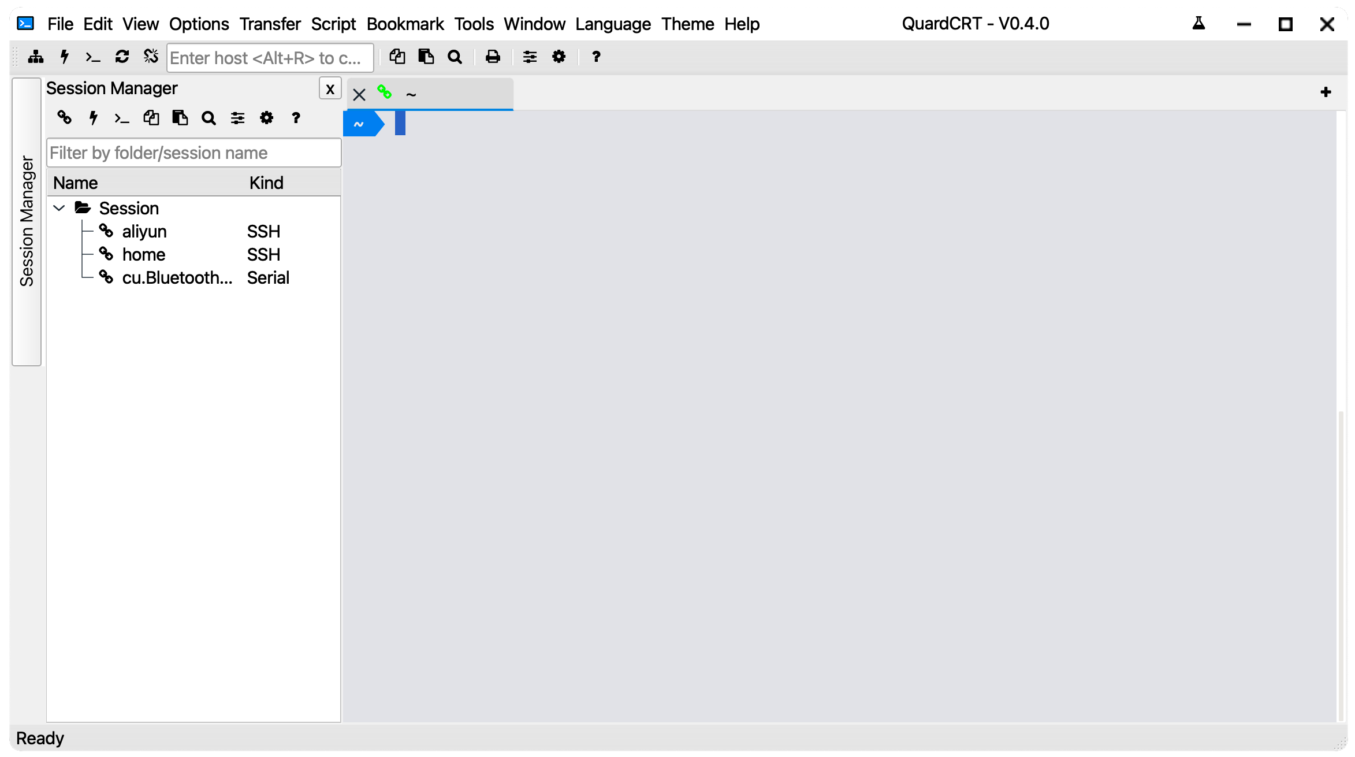
Task: Select the aliyun SSH session
Action: [x=144, y=231]
